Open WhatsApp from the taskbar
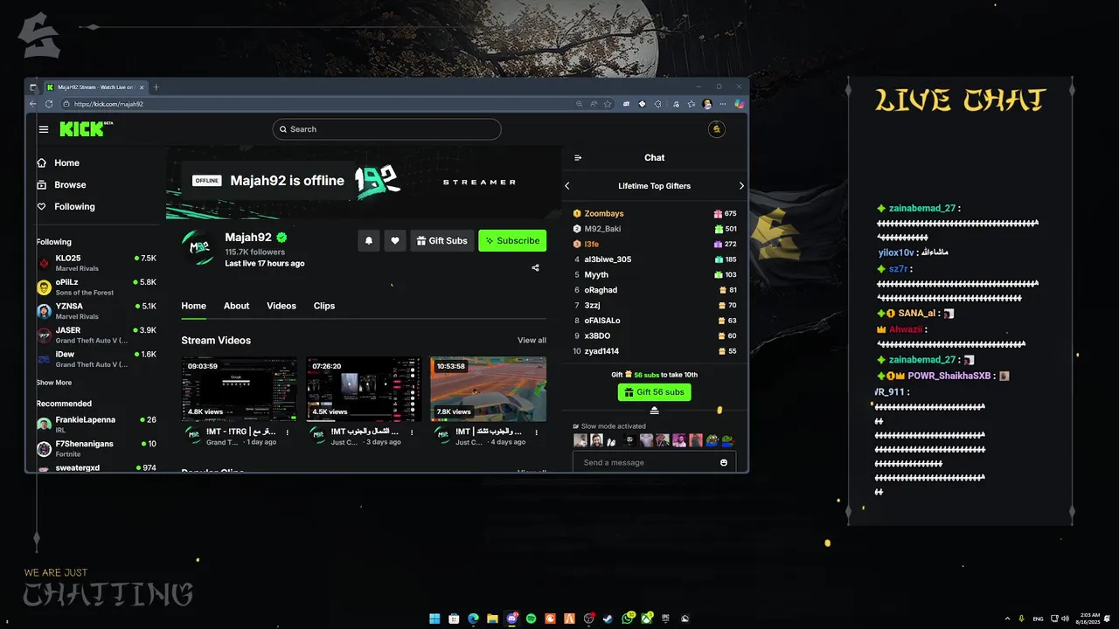Image resolution: width=1119 pixels, height=629 pixels. tap(628, 619)
